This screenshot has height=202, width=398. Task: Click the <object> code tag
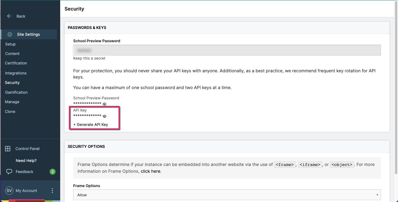[342, 164]
